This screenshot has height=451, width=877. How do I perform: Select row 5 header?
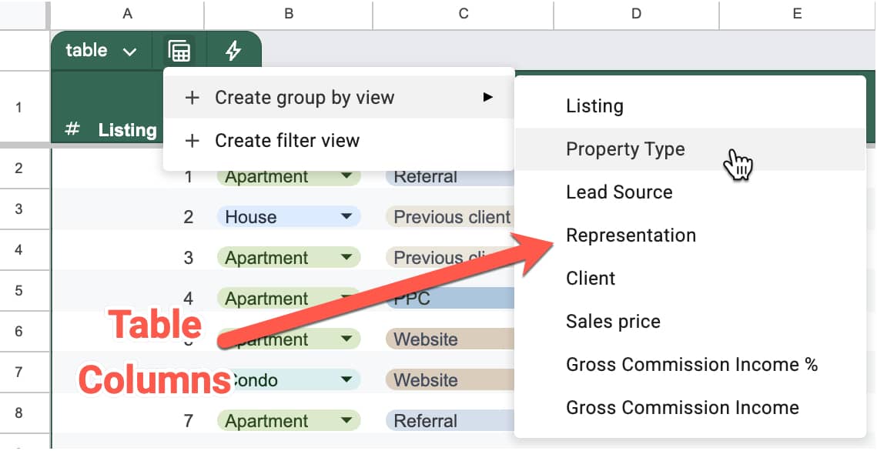[x=18, y=291]
